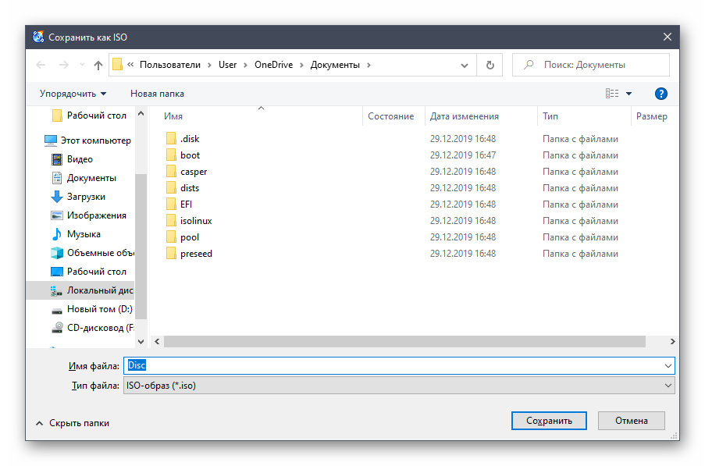Screen dimensions: 705x466
Task: Open the Тип файла ISO-образ dropdown
Action: tap(398, 386)
